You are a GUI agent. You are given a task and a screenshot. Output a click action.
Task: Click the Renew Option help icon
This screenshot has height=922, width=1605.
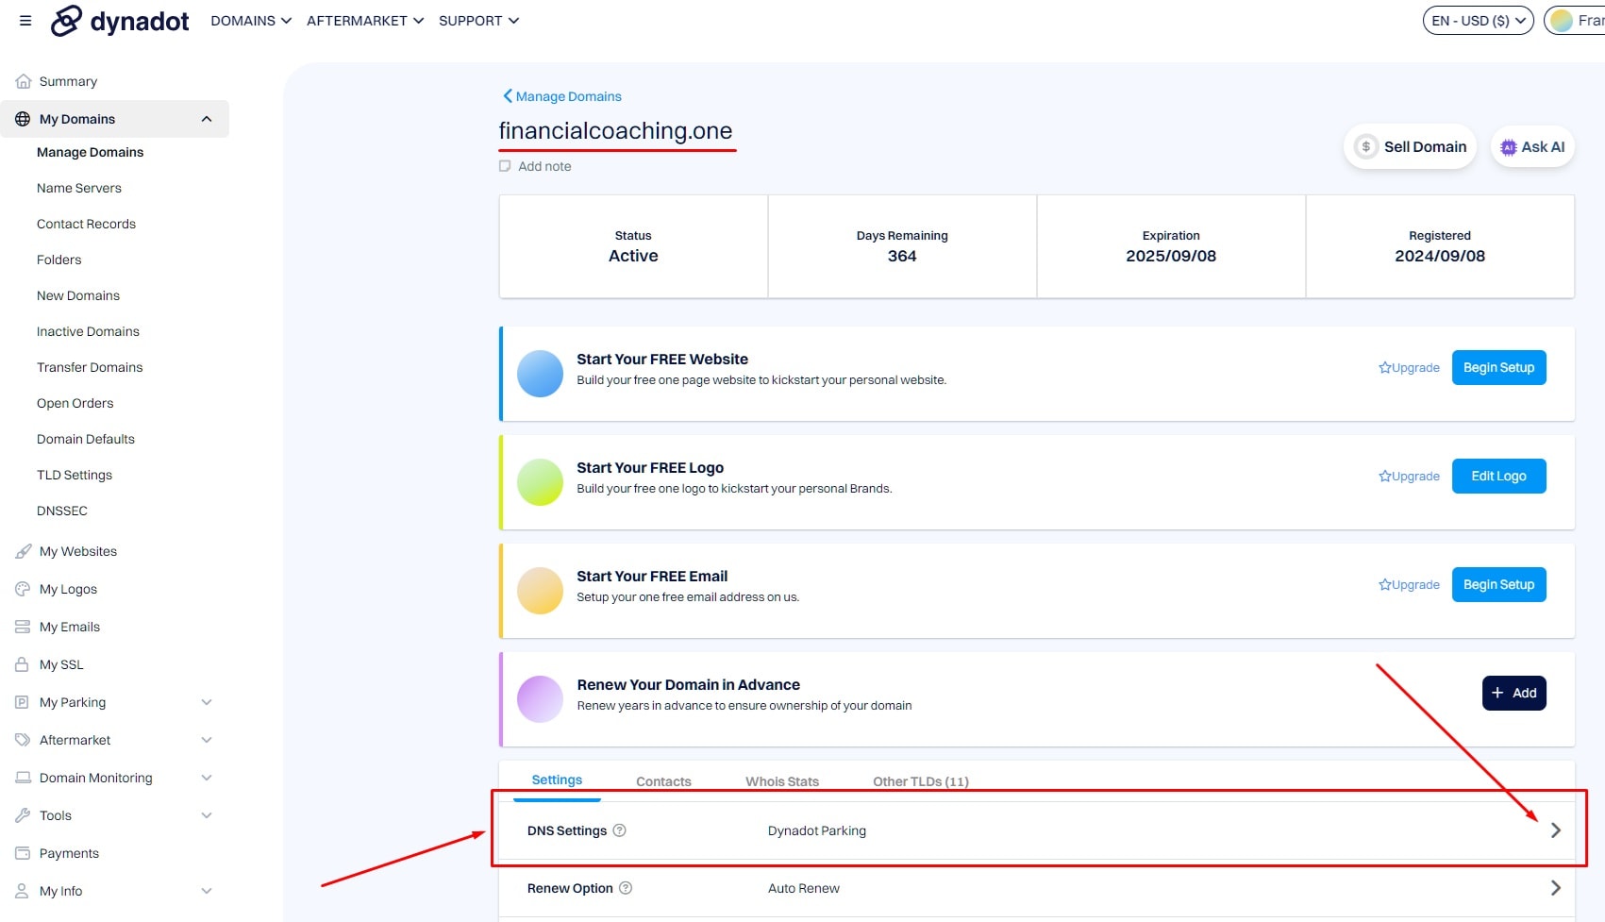coord(626,888)
